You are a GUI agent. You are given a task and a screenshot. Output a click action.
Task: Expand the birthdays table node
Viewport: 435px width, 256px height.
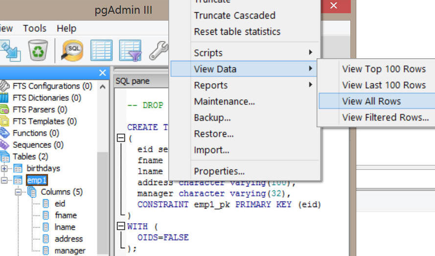click(x=4, y=168)
